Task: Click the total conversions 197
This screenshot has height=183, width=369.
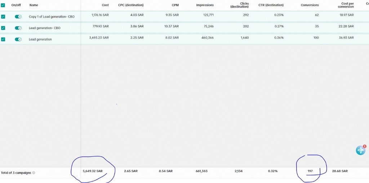Action: click(x=310, y=171)
